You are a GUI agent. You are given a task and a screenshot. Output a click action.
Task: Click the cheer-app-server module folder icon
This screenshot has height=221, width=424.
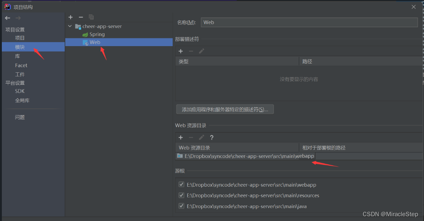[x=78, y=27]
